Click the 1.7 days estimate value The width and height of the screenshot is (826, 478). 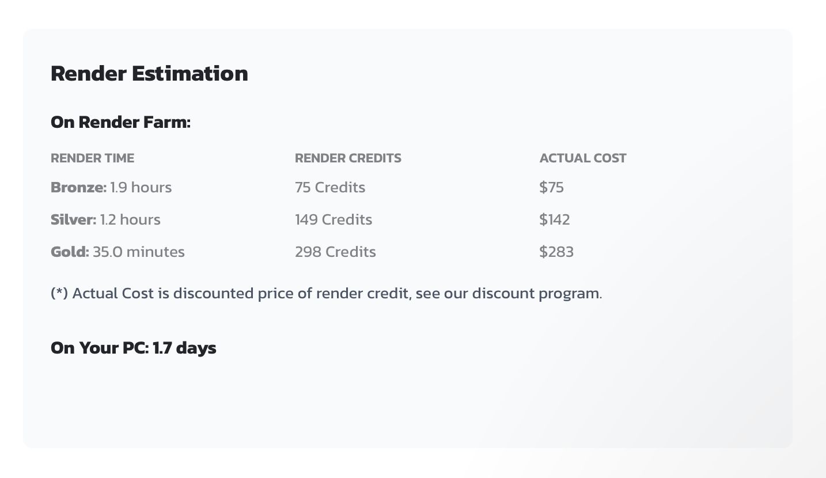pyautogui.click(x=184, y=348)
